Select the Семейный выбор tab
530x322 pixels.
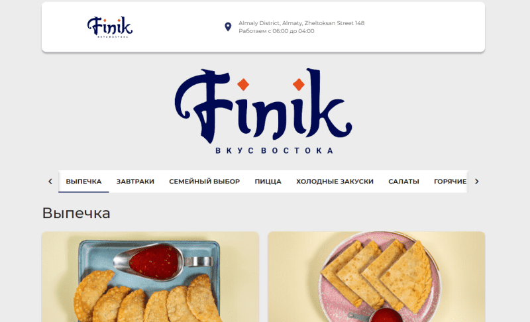point(205,182)
